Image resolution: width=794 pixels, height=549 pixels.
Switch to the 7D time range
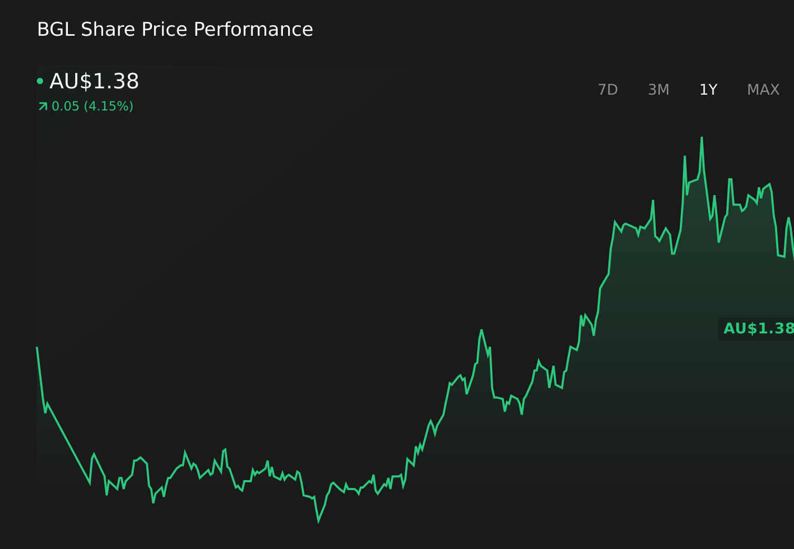[608, 89]
